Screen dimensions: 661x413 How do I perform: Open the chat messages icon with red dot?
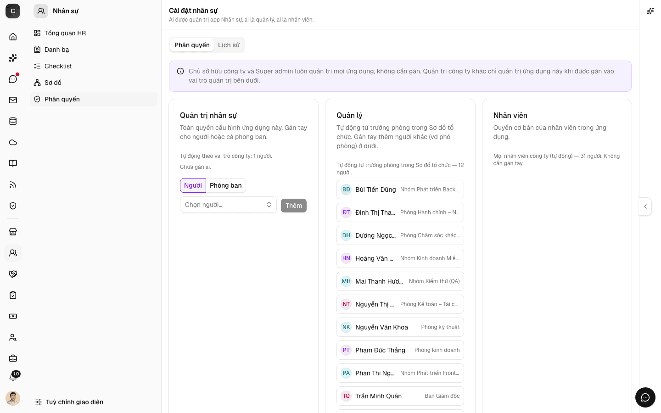pos(13,79)
